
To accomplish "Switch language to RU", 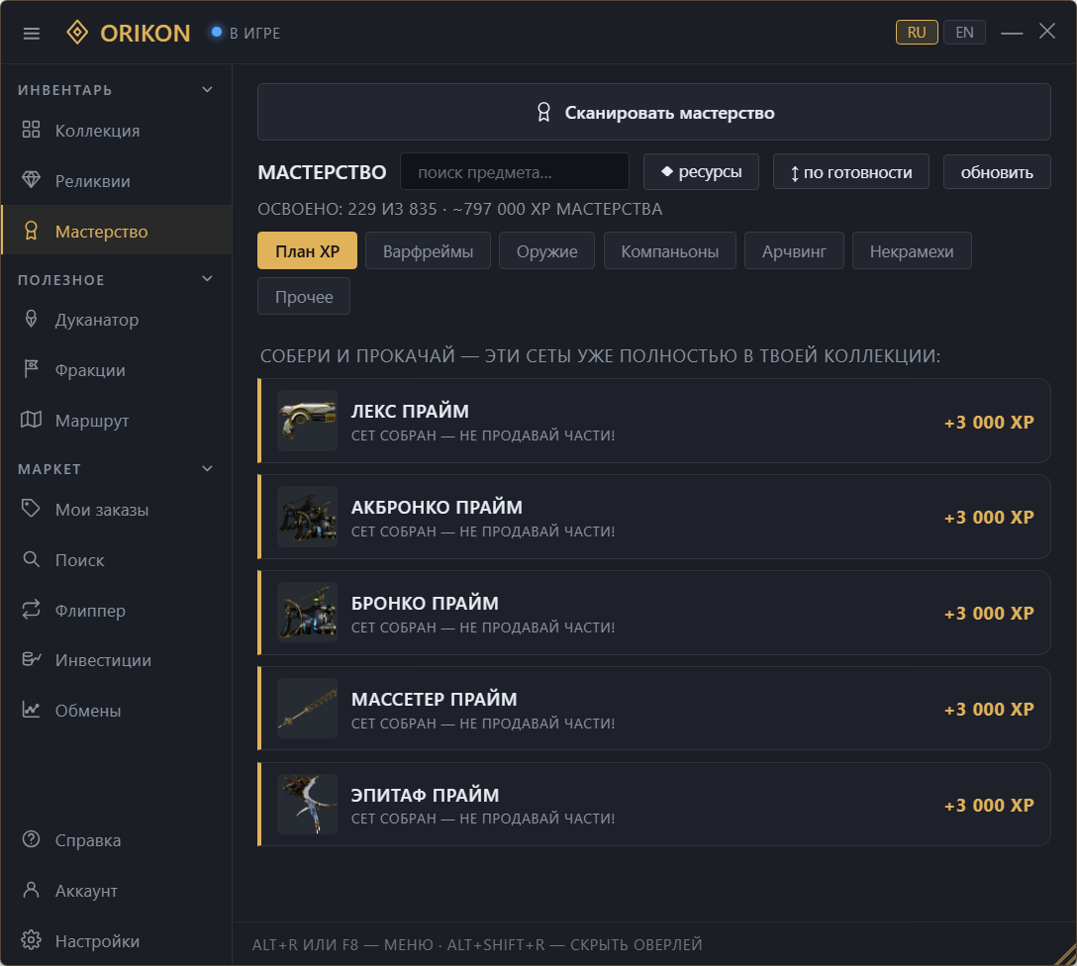I will click(917, 33).
